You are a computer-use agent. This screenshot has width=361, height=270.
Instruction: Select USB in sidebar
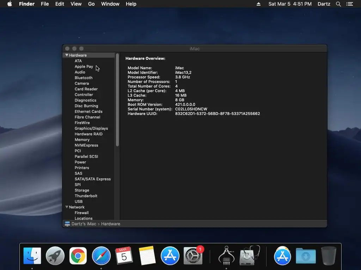(79, 201)
